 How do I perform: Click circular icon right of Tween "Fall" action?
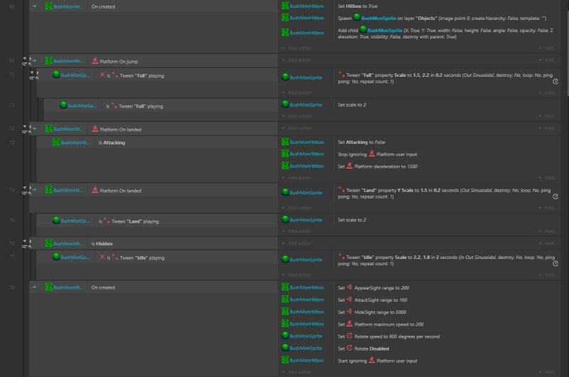555,82
